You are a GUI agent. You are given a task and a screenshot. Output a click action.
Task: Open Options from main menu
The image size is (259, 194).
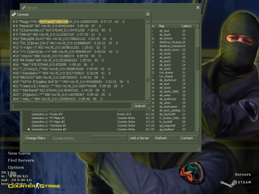(x=16, y=167)
